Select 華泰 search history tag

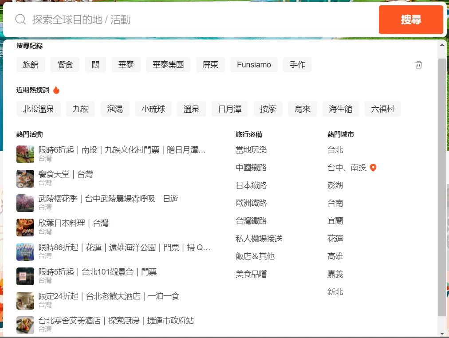click(x=126, y=65)
